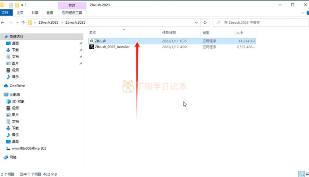Viewport: 309px width, 177px height.
Task: Switch to the 主页 ribbon tab
Action: (20, 13)
